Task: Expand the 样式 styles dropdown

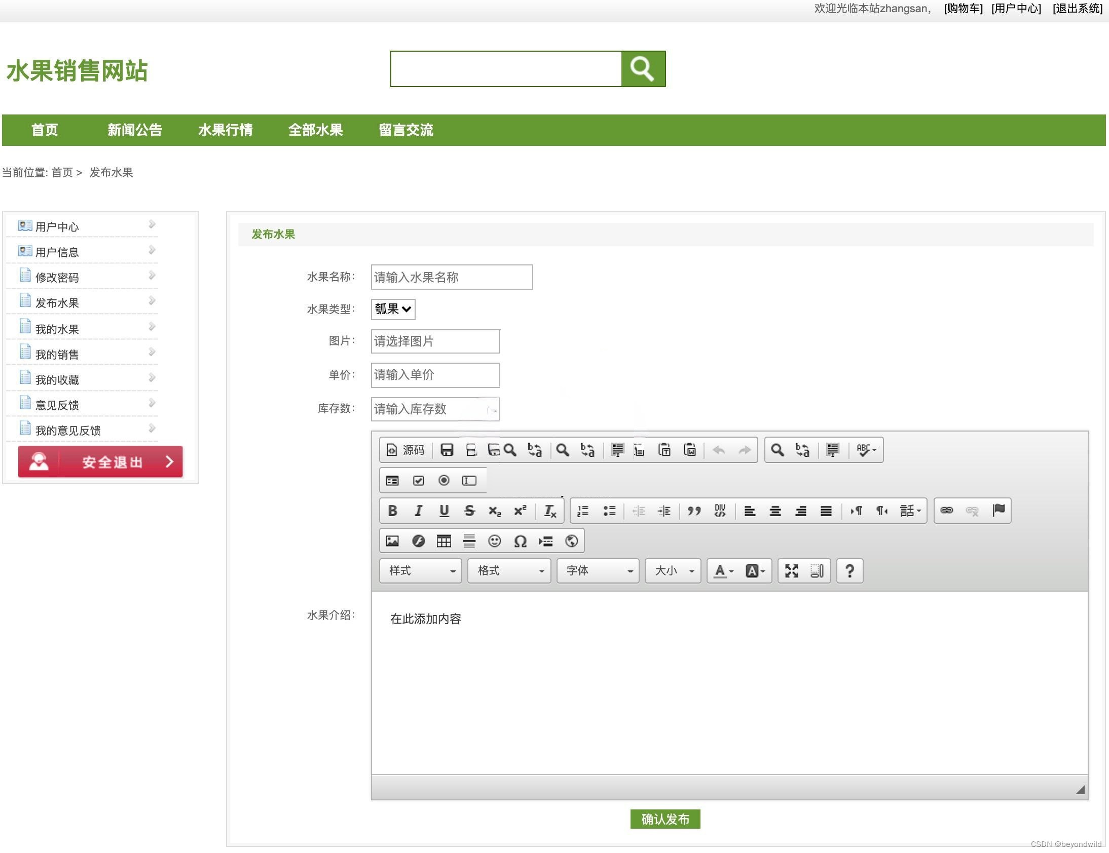Action: point(421,571)
